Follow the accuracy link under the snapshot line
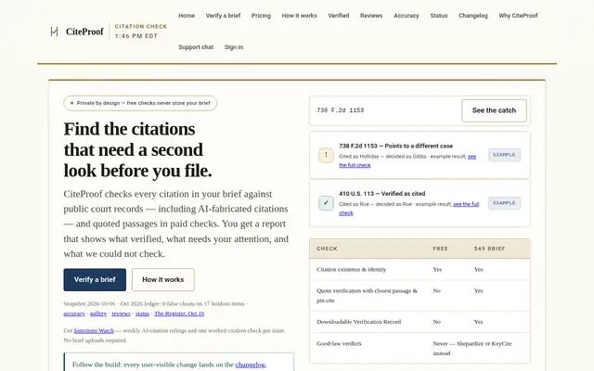Screen dimensions: 594x371 (74, 313)
